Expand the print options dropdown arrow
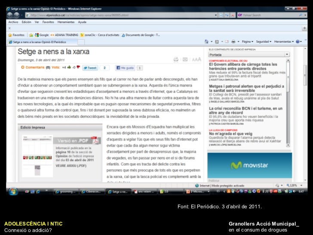313x235 pixels. pyautogui.click(x=238, y=42)
